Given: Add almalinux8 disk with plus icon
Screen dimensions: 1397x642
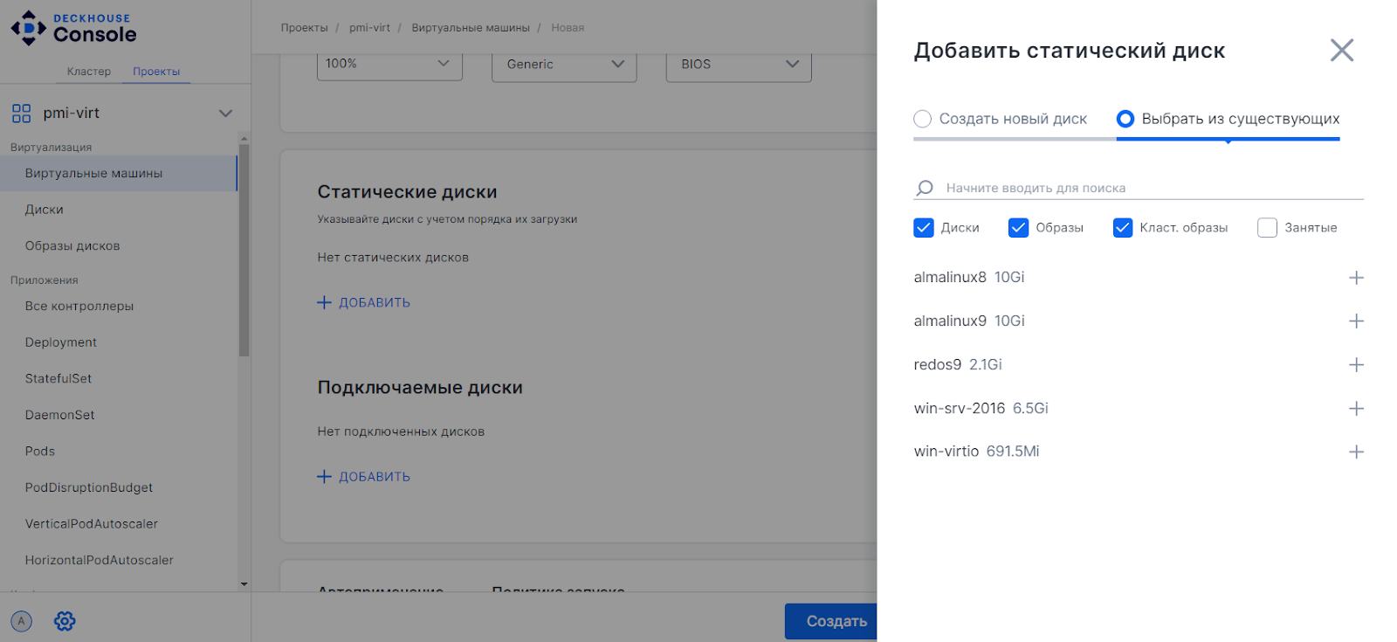Looking at the screenshot, I should pos(1355,278).
